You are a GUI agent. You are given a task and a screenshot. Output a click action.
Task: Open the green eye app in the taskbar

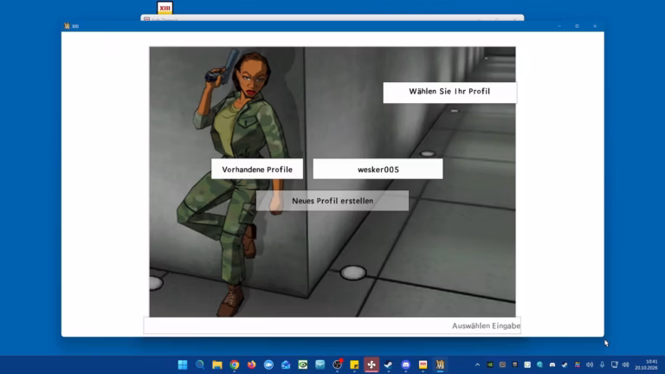click(303, 364)
